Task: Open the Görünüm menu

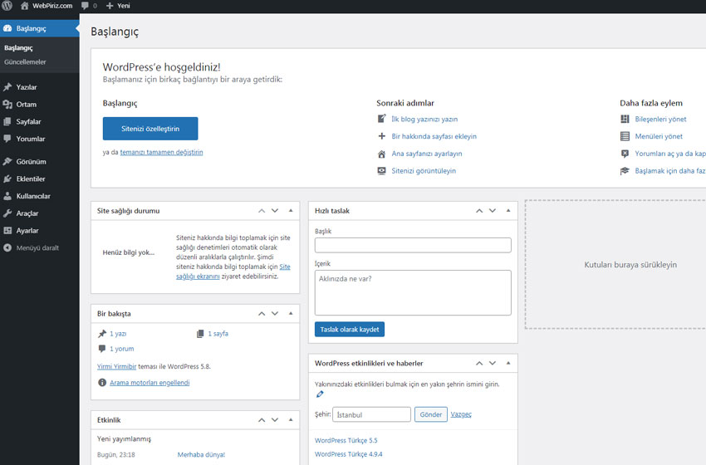Action: coord(31,162)
